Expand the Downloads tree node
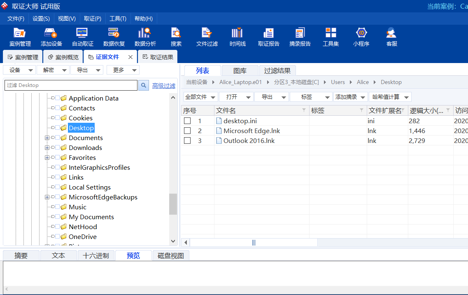468x295 pixels. (47, 147)
